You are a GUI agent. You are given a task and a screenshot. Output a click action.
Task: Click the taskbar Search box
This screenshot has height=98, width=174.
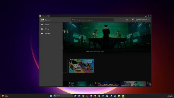[63, 96]
